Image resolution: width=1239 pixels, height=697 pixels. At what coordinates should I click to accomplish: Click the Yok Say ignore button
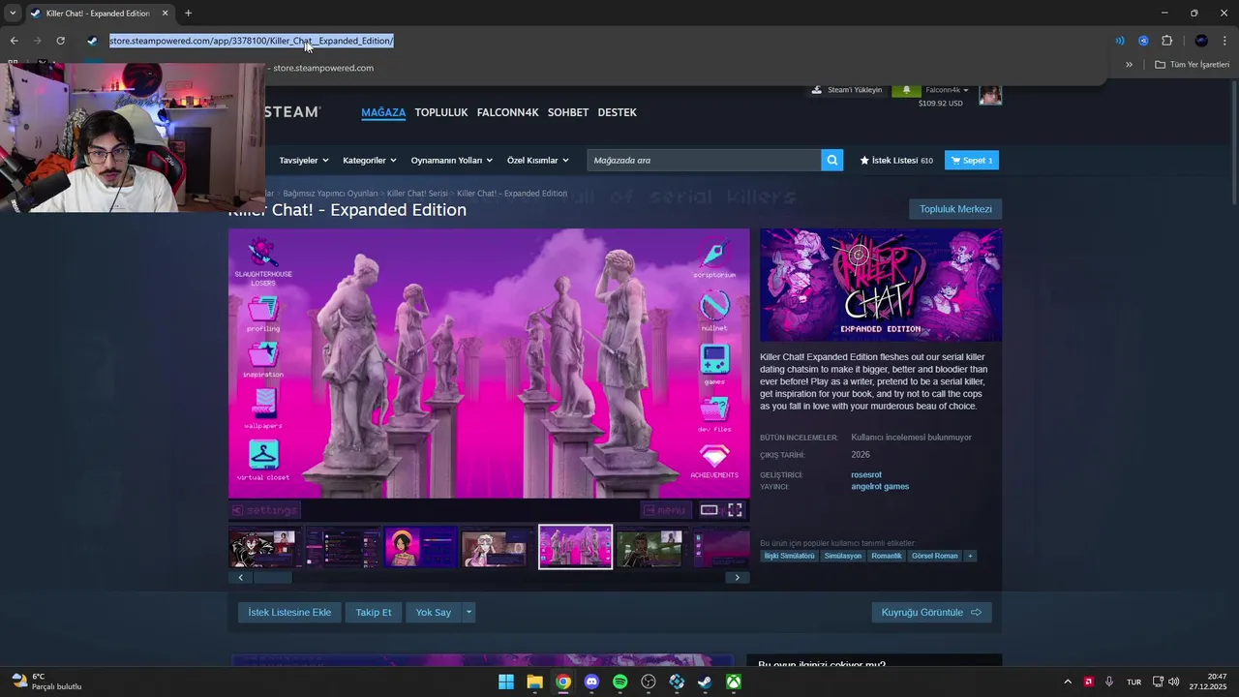click(434, 612)
